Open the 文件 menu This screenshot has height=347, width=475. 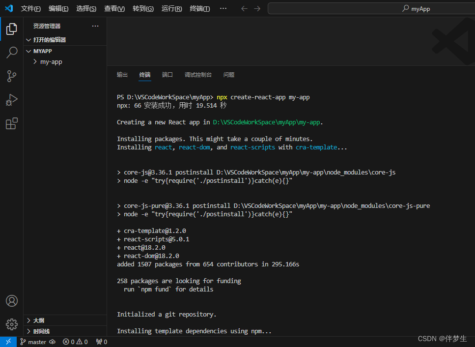click(30, 8)
